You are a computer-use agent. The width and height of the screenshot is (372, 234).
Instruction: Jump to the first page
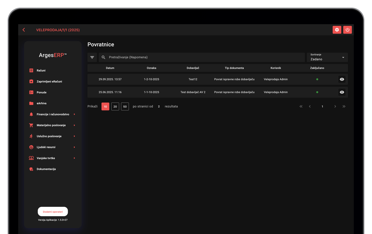pyautogui.click(x=301, y=107)
